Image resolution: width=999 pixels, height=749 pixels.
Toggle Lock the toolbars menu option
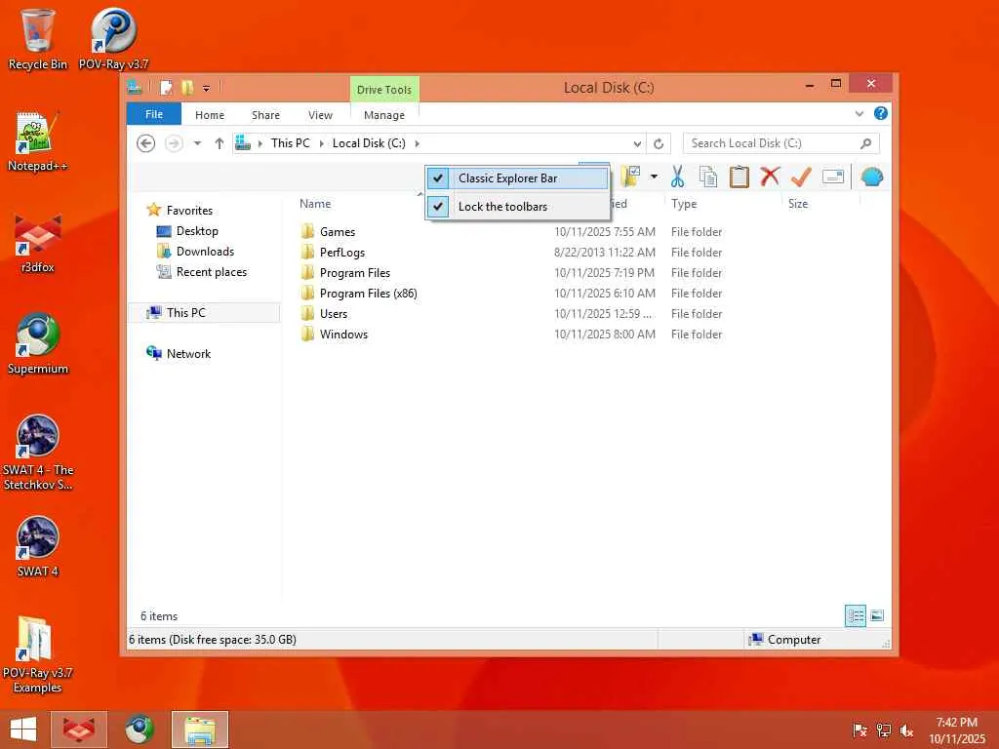(517, 207)
